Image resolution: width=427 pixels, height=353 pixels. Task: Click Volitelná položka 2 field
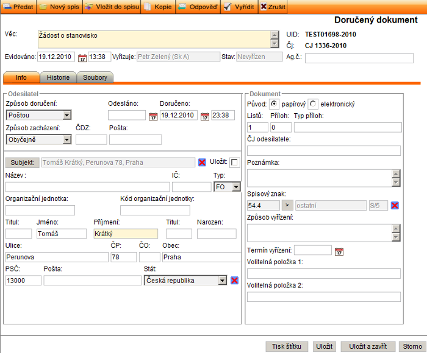(x=324, y=297)
